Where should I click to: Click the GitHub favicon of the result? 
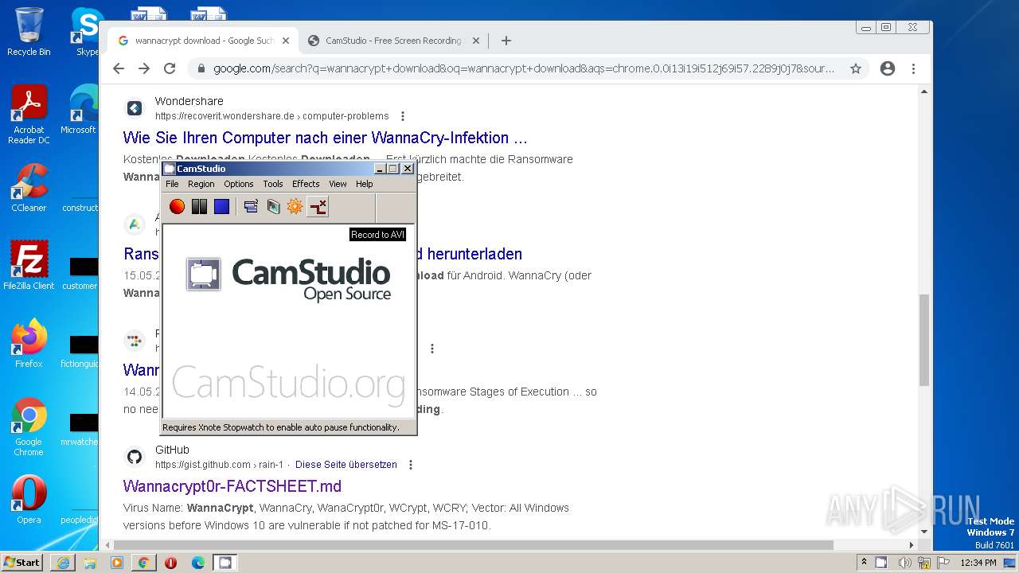tap(135, 457)
